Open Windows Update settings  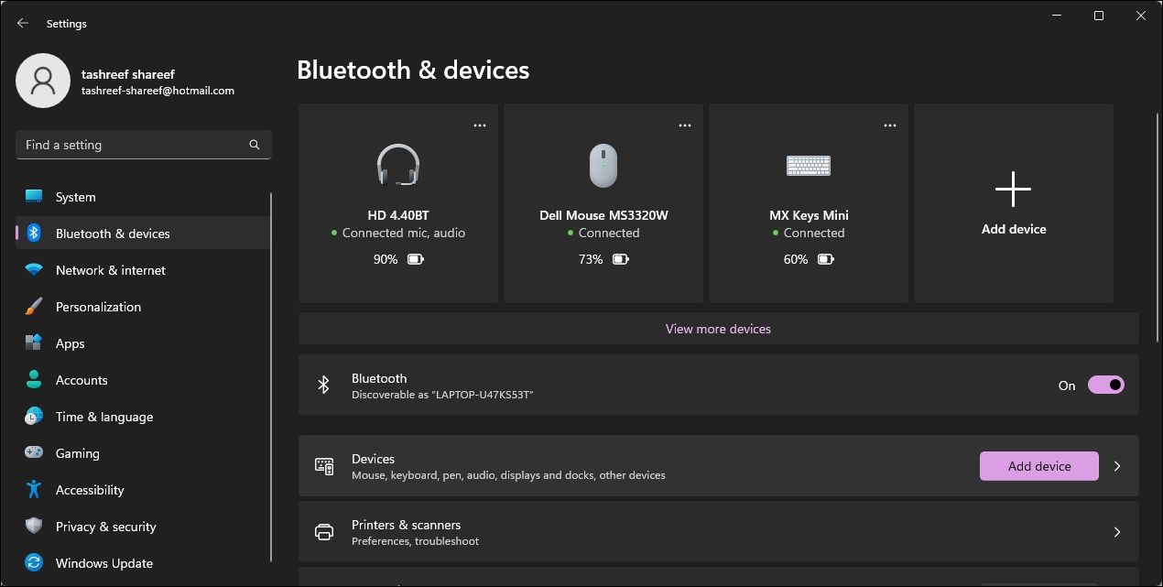pyautogui.click(x=103, y=562)
